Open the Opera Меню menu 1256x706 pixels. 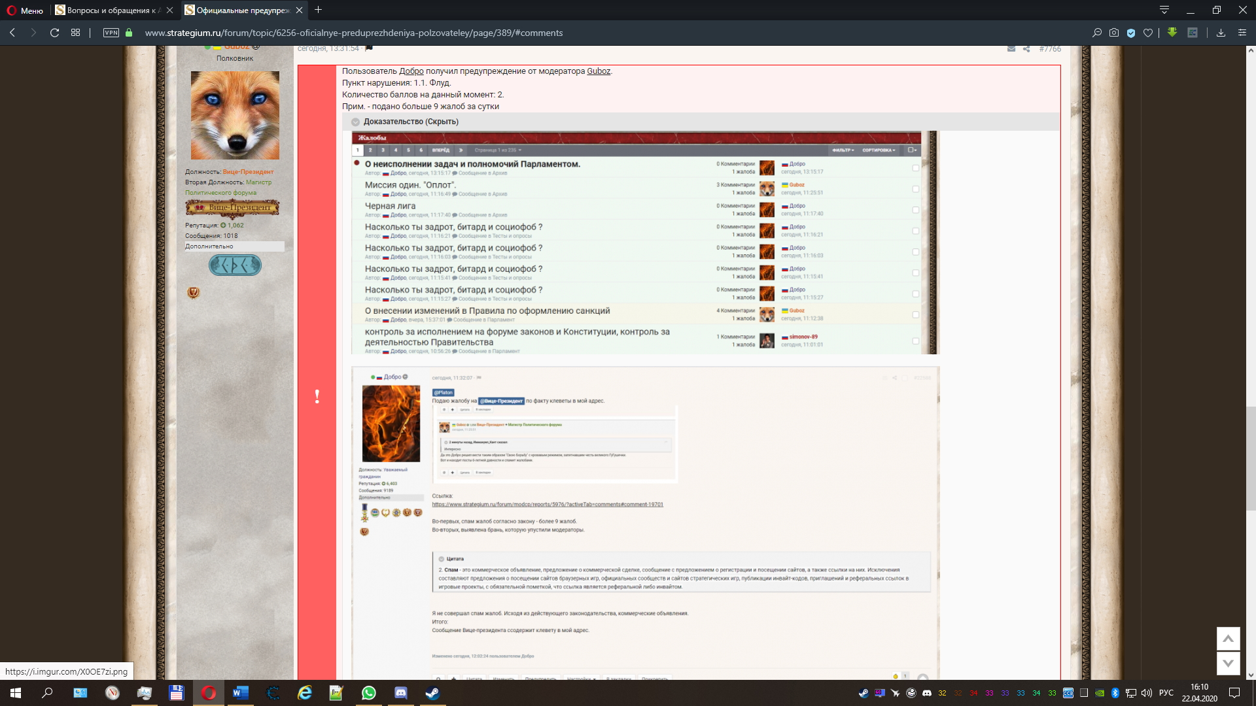[25, 10]
